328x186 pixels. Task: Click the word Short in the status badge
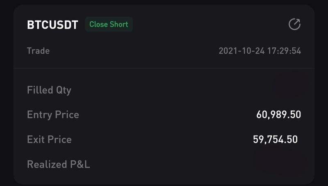[119, 24]
